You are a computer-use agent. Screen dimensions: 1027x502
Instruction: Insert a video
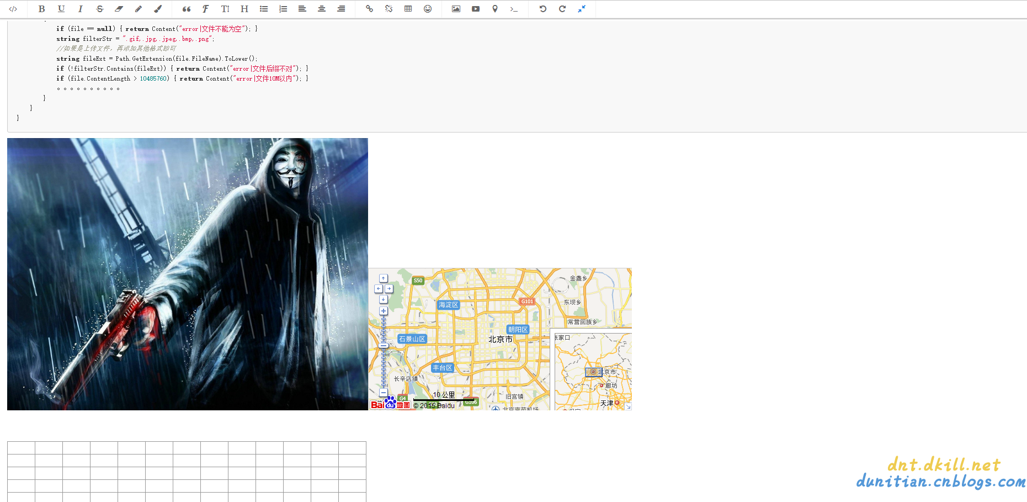coord(476,9)
